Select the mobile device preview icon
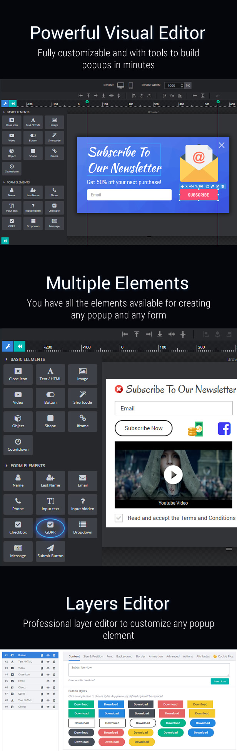This screenshot has height=751, width=237. (131, 85)
